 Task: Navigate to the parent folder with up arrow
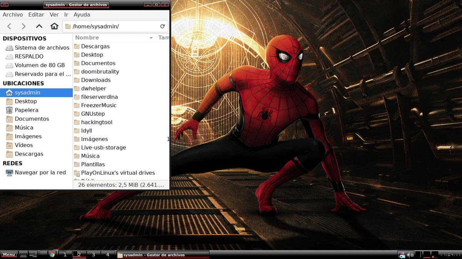(39, 26)
